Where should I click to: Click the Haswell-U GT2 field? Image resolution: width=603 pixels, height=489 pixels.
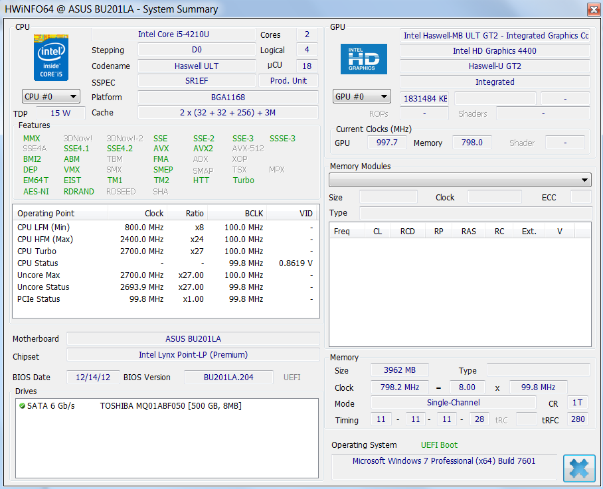pos(495,66)
